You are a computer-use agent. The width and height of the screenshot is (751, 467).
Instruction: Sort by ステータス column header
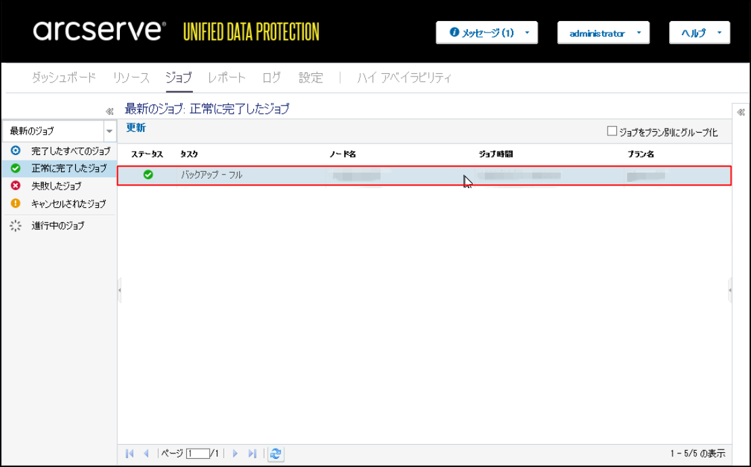click(147, 154)
